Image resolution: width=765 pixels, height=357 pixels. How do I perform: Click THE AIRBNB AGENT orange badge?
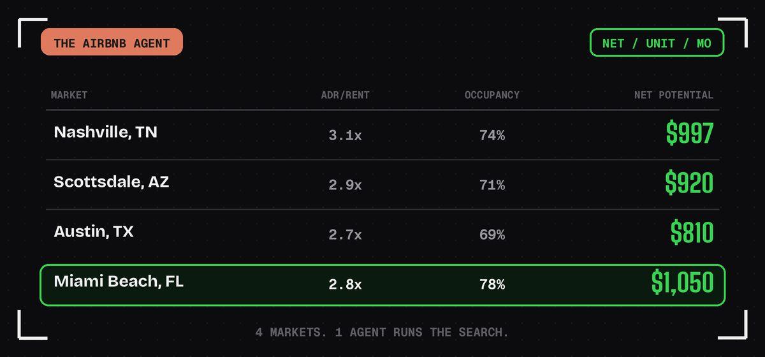(112, 42)
